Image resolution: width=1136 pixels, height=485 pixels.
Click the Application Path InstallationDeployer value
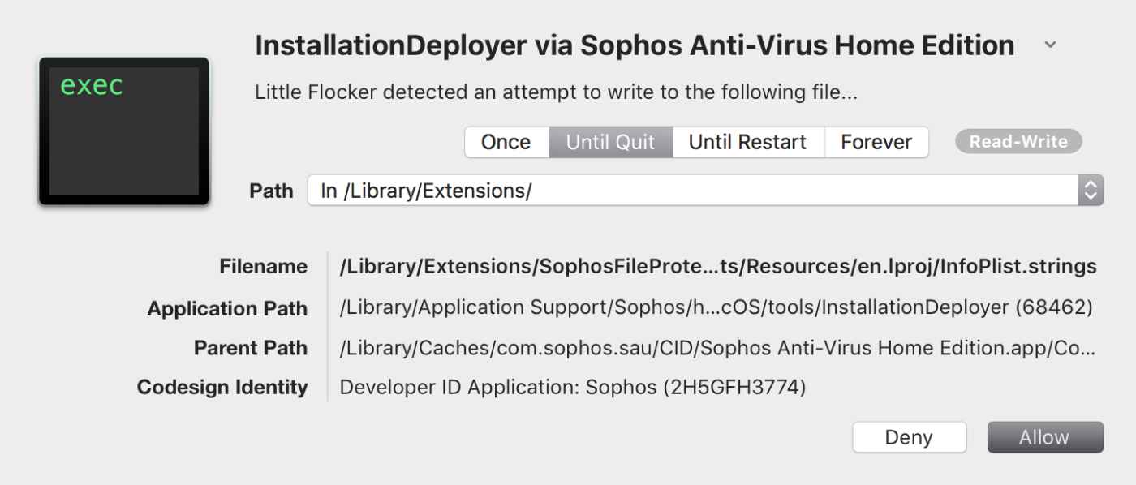point(716,308)
